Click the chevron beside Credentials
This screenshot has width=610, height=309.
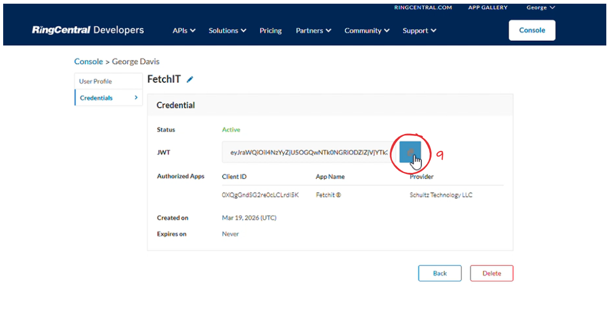136,98
